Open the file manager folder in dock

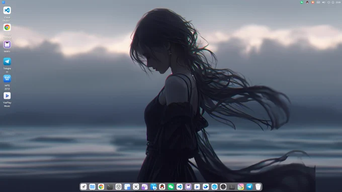point(92,187)
